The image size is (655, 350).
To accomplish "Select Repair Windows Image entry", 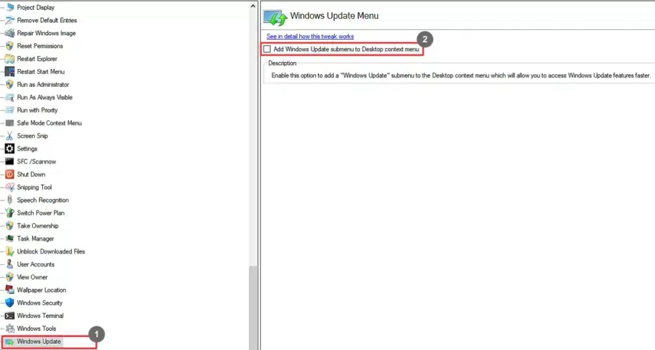I will click(x=46, y=33).
